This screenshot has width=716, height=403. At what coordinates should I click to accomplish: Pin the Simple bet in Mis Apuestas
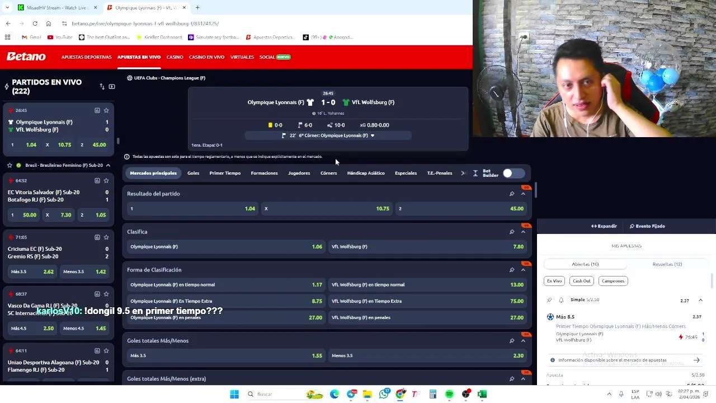tap(549, 300)
